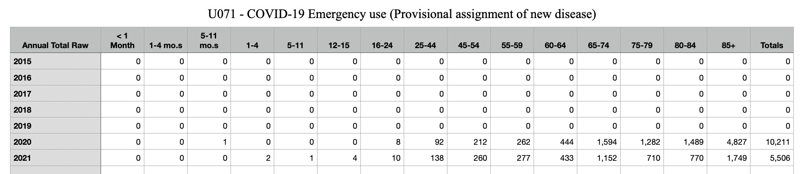Click the 65-74 column header
The width and height of the screenshot is (801, 174).
[599, 40]
